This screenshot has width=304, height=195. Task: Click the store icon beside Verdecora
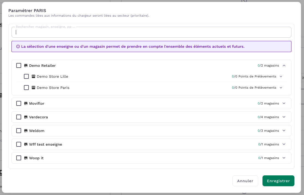[26, 117]
